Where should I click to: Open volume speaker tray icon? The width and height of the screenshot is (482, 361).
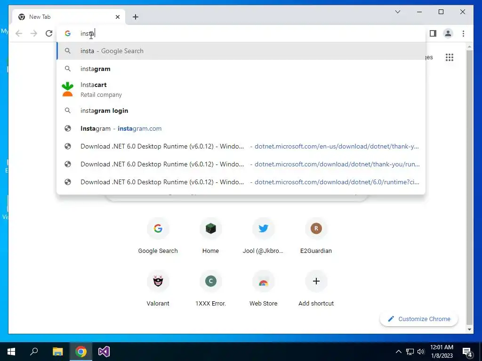coord(421,352)
